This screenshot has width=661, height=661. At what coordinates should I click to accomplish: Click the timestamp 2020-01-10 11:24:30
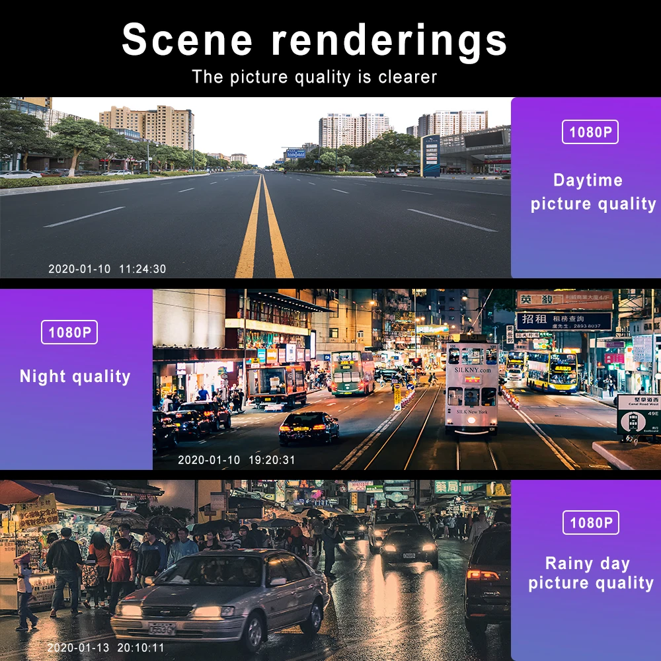(107, 269)
